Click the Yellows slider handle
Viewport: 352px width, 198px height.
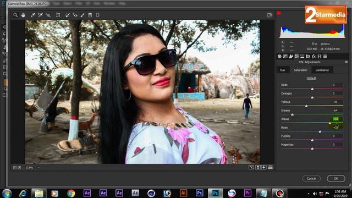click(x=306, y=106)
